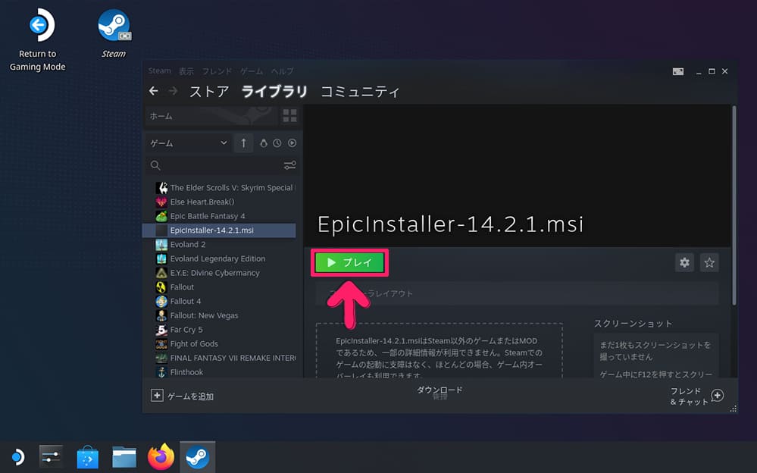The height and width of the screenshot is (473, 757).
Task: Open the Steam menu
Action: (159, 71)
